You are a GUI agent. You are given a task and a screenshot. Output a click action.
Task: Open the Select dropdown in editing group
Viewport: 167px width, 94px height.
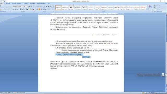coord(158,10)
